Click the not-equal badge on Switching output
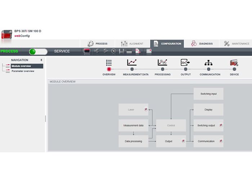This screenshot has height=180, width=252. point(221,125)
